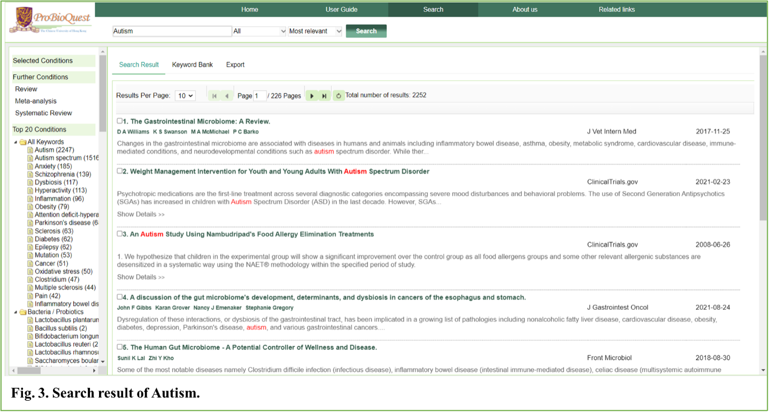Switch to the Keyword Bank tab
Image resolution: width=770 pixels, height=412 pixels.
coord(192,65)
